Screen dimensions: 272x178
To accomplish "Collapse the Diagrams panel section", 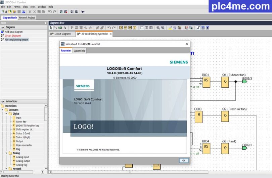I will [3, 27].
